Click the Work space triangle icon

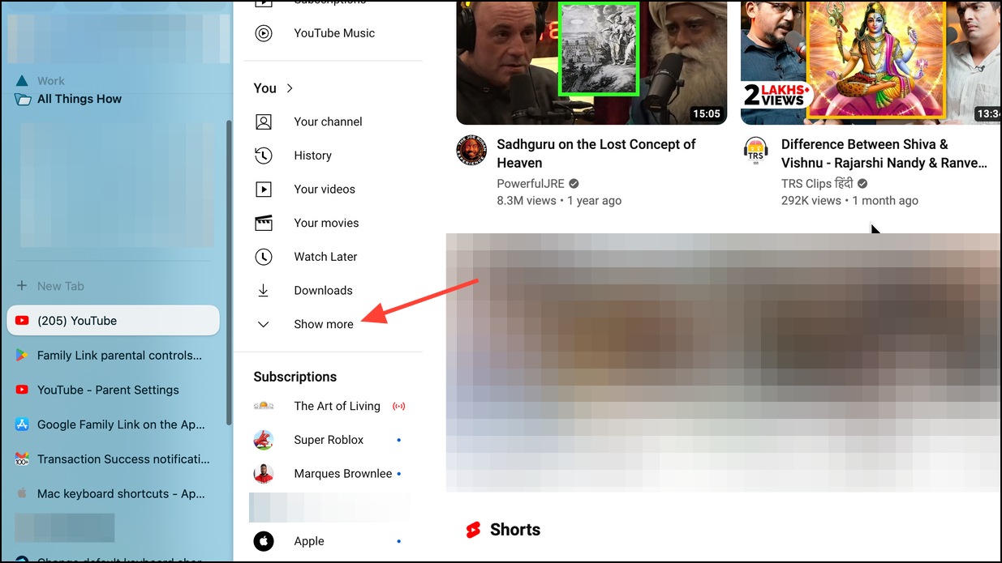point(22,81)
